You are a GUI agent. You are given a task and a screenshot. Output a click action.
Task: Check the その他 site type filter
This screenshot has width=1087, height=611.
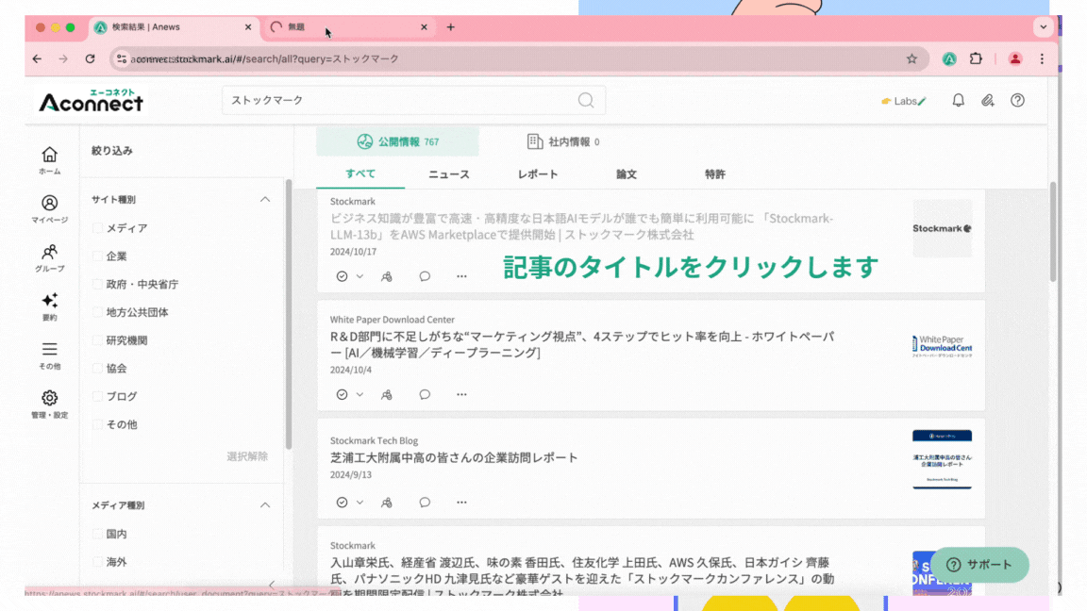click(98, 424)
